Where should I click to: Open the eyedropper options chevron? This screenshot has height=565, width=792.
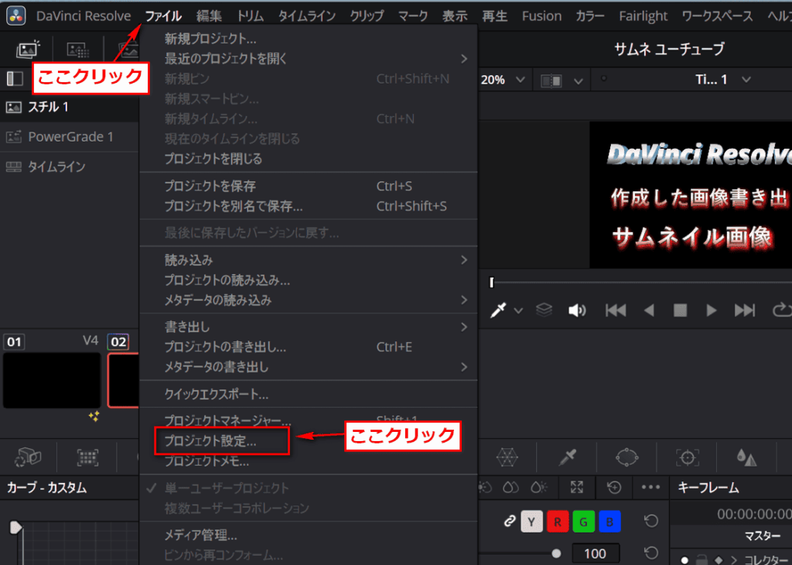pos(518,310)
